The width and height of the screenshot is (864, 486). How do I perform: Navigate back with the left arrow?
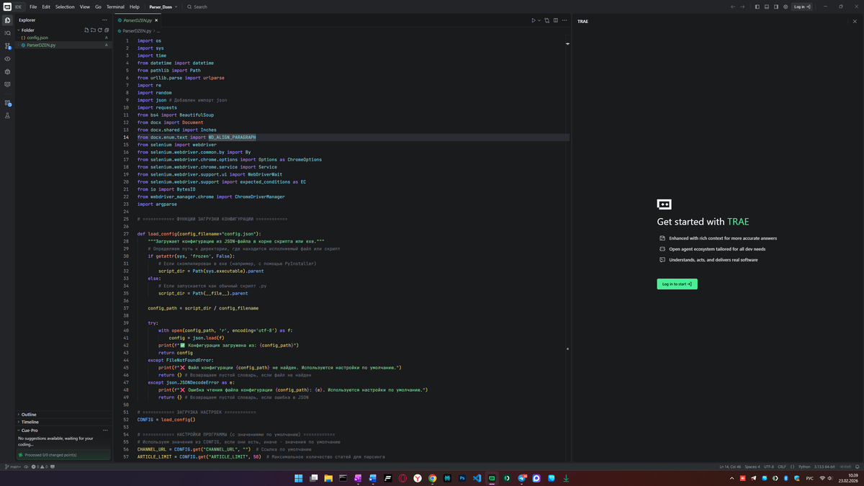tap(733, 6)
